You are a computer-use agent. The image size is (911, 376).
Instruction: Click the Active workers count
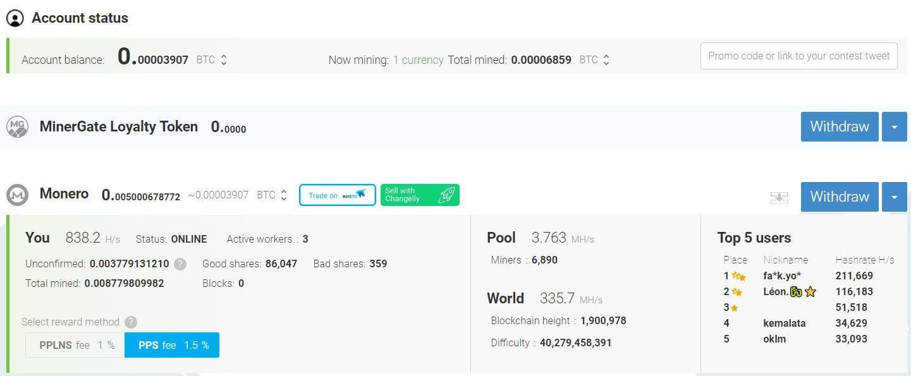point(305,240)
